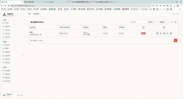Go to the browser home page
Viewport: 183px width, 99px height.
point(9,6)
